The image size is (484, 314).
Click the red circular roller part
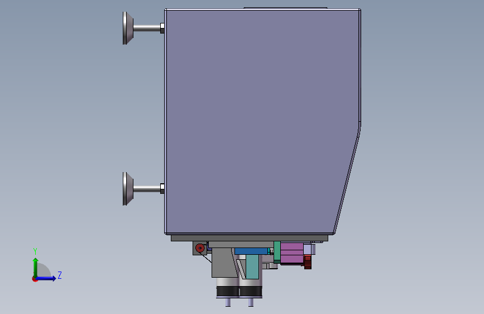[x=200, y=248]
